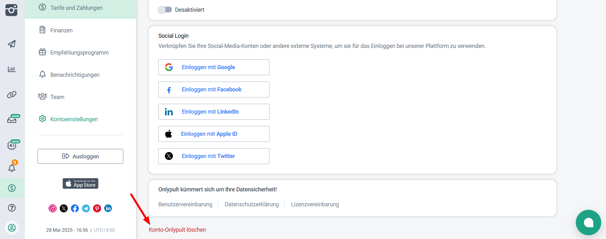
Task: Open Finanzen menu item
Action: [x=61, y=30]
